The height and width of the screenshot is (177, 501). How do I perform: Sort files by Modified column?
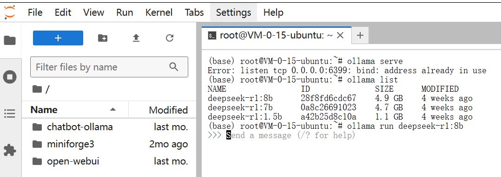168,110
